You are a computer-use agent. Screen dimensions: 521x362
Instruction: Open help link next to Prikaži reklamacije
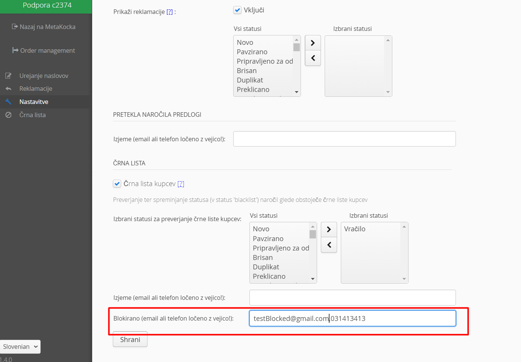(170, 12)
